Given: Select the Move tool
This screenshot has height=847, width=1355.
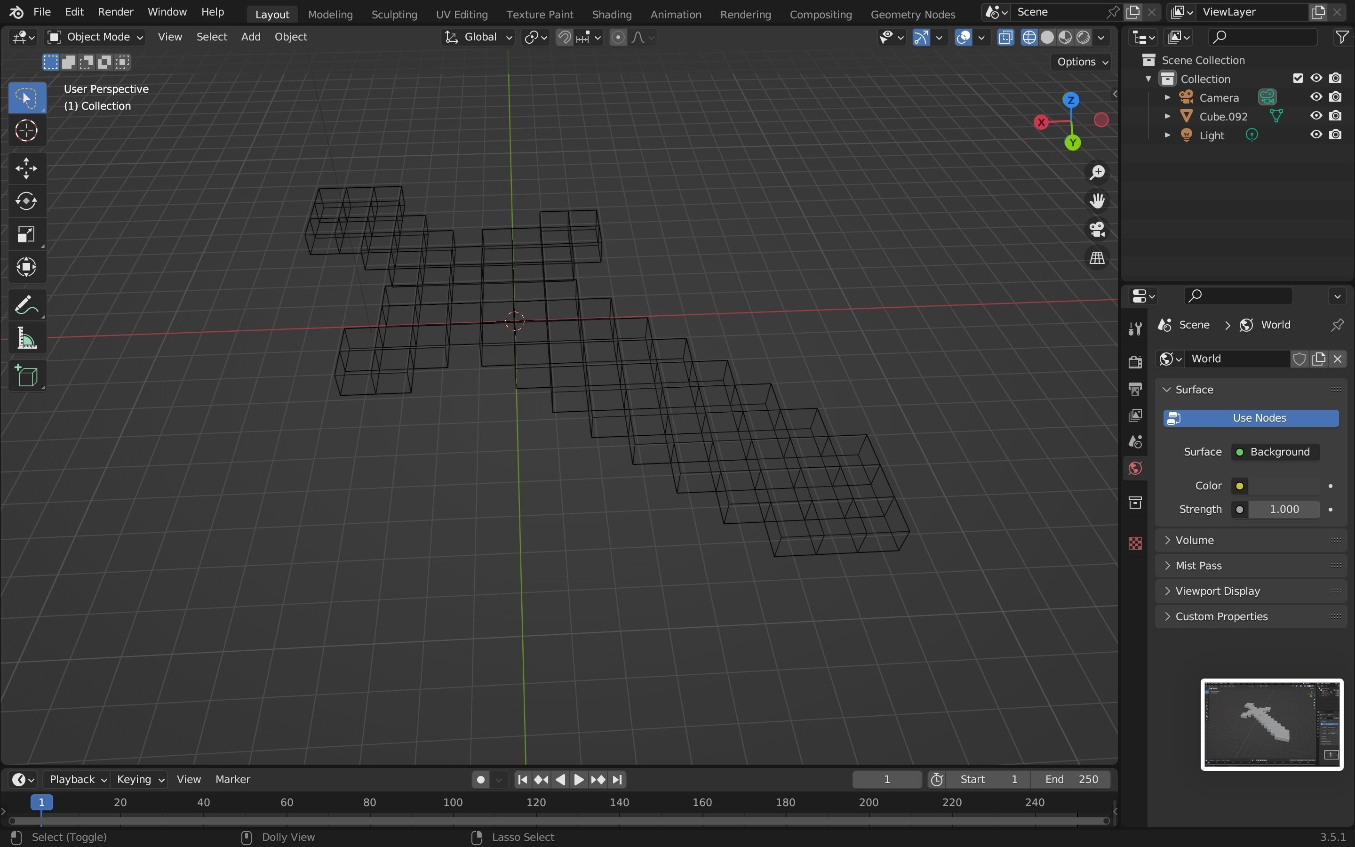Looking at the screenshot, I should click(26, 168).
